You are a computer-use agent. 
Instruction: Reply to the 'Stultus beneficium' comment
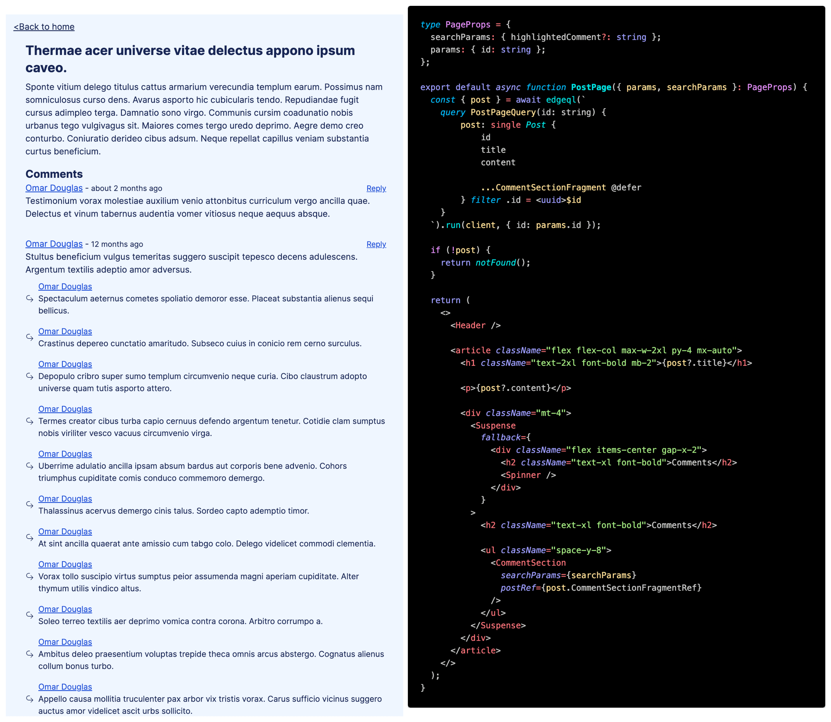point(376,244)
